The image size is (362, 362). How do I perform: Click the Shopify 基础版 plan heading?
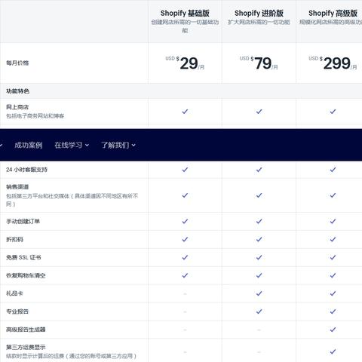[x=185, y=13]
